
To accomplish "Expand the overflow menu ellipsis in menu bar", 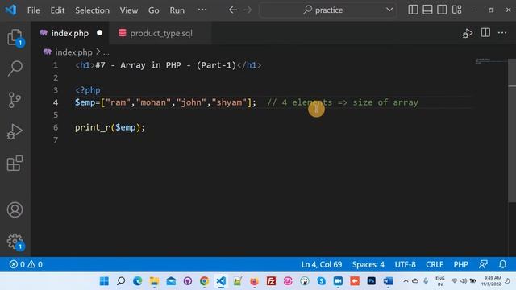I will [202, 10].
